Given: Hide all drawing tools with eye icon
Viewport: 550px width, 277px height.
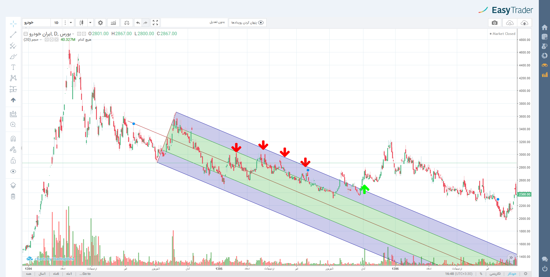Looking at the screenshot, I should point(13,171).
